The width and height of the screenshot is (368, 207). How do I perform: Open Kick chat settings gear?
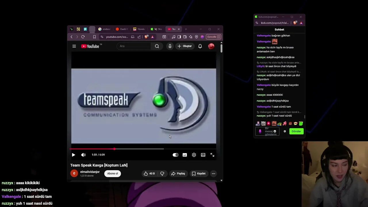[285, 131]
